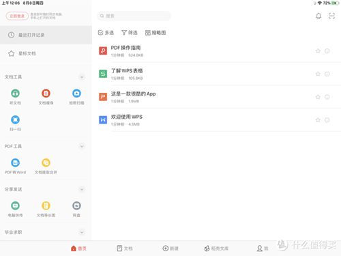Star the PDF操作指南 file
The image size is (341, 256).
[318, 51]
